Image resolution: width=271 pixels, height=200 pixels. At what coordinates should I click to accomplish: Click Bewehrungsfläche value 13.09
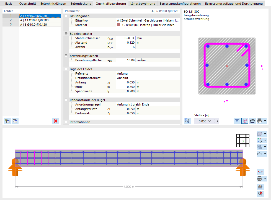click(x=126, y=60)
